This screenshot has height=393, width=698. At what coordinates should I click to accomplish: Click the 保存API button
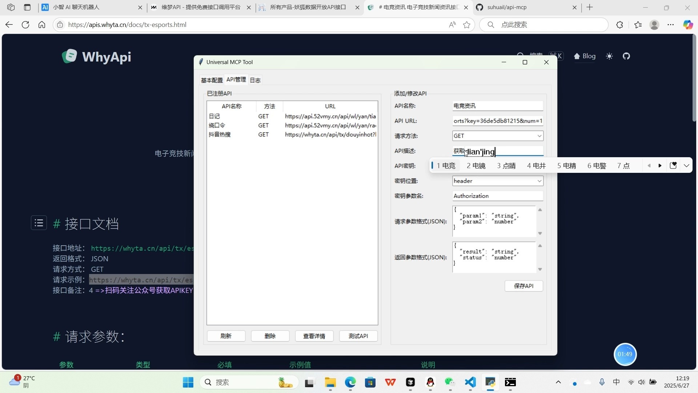click(523, 286)
